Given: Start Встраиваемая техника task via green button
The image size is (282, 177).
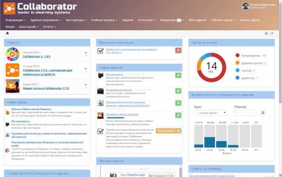Looking at the screenshot, I should click(178, 91).
